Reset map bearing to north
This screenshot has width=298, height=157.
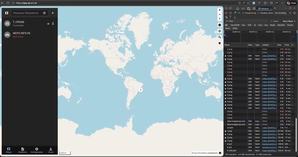point(219,19)
